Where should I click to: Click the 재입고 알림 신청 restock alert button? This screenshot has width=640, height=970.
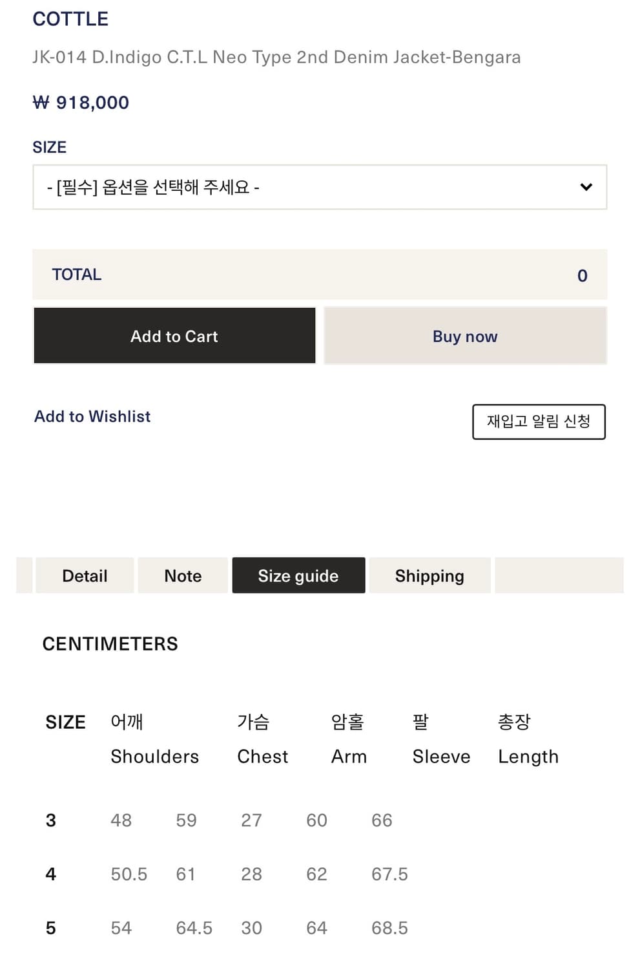(539, 422)
